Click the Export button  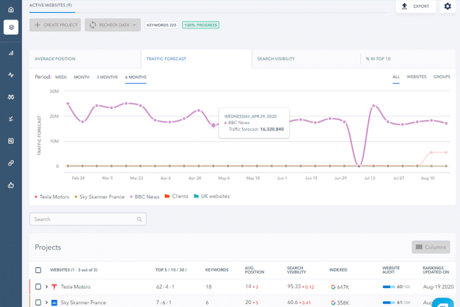(415, 6)
